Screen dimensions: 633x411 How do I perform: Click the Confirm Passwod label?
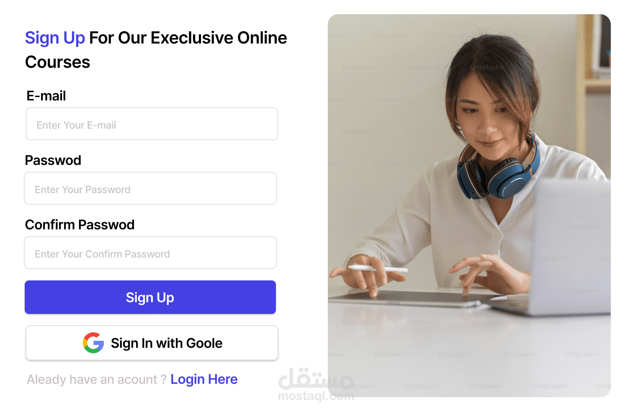(x=80, y=225)
